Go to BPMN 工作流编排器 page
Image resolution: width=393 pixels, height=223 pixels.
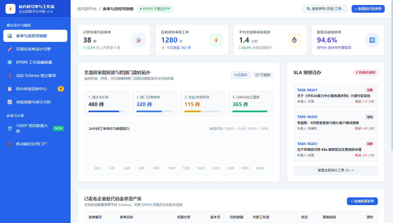[35, 62]
